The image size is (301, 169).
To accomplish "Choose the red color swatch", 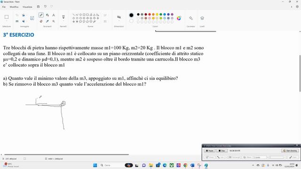I will coord(150,15).
